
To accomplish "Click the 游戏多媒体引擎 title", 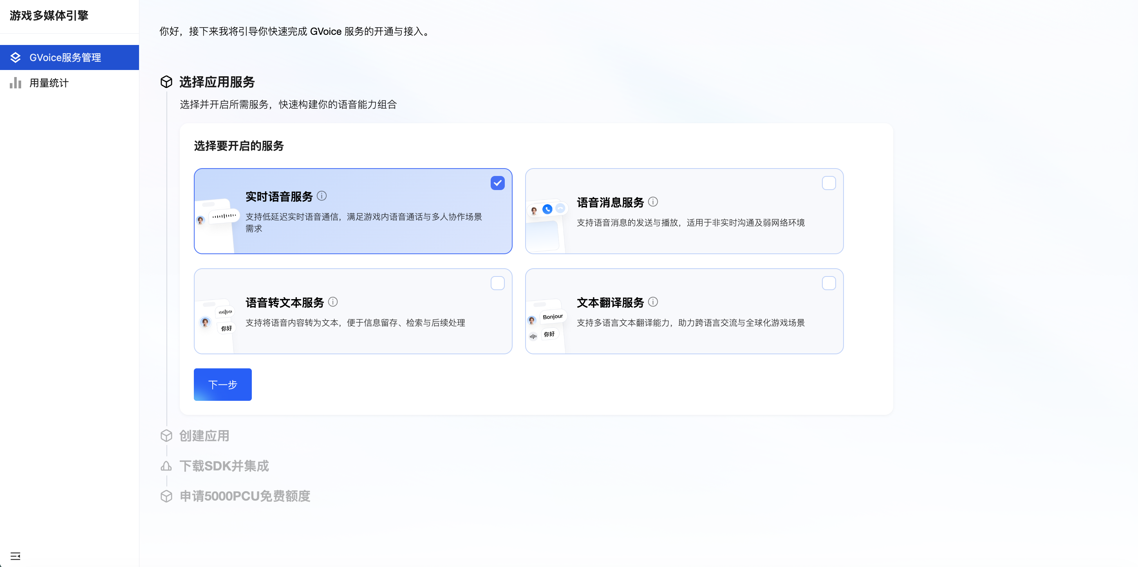I will (x=49, y=15).
